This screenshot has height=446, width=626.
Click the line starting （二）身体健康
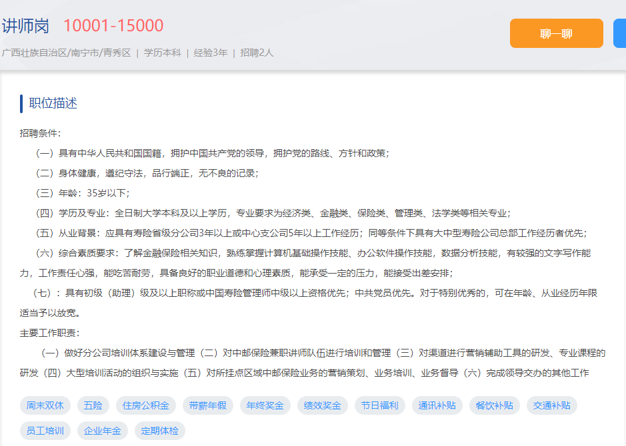146,173
